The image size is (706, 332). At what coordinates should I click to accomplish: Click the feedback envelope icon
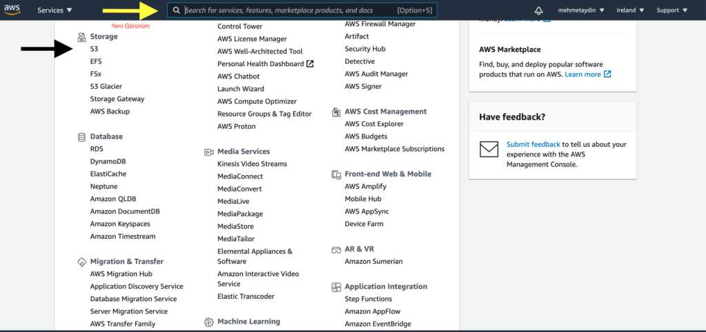pyautogui.click(x=489, y=149)
